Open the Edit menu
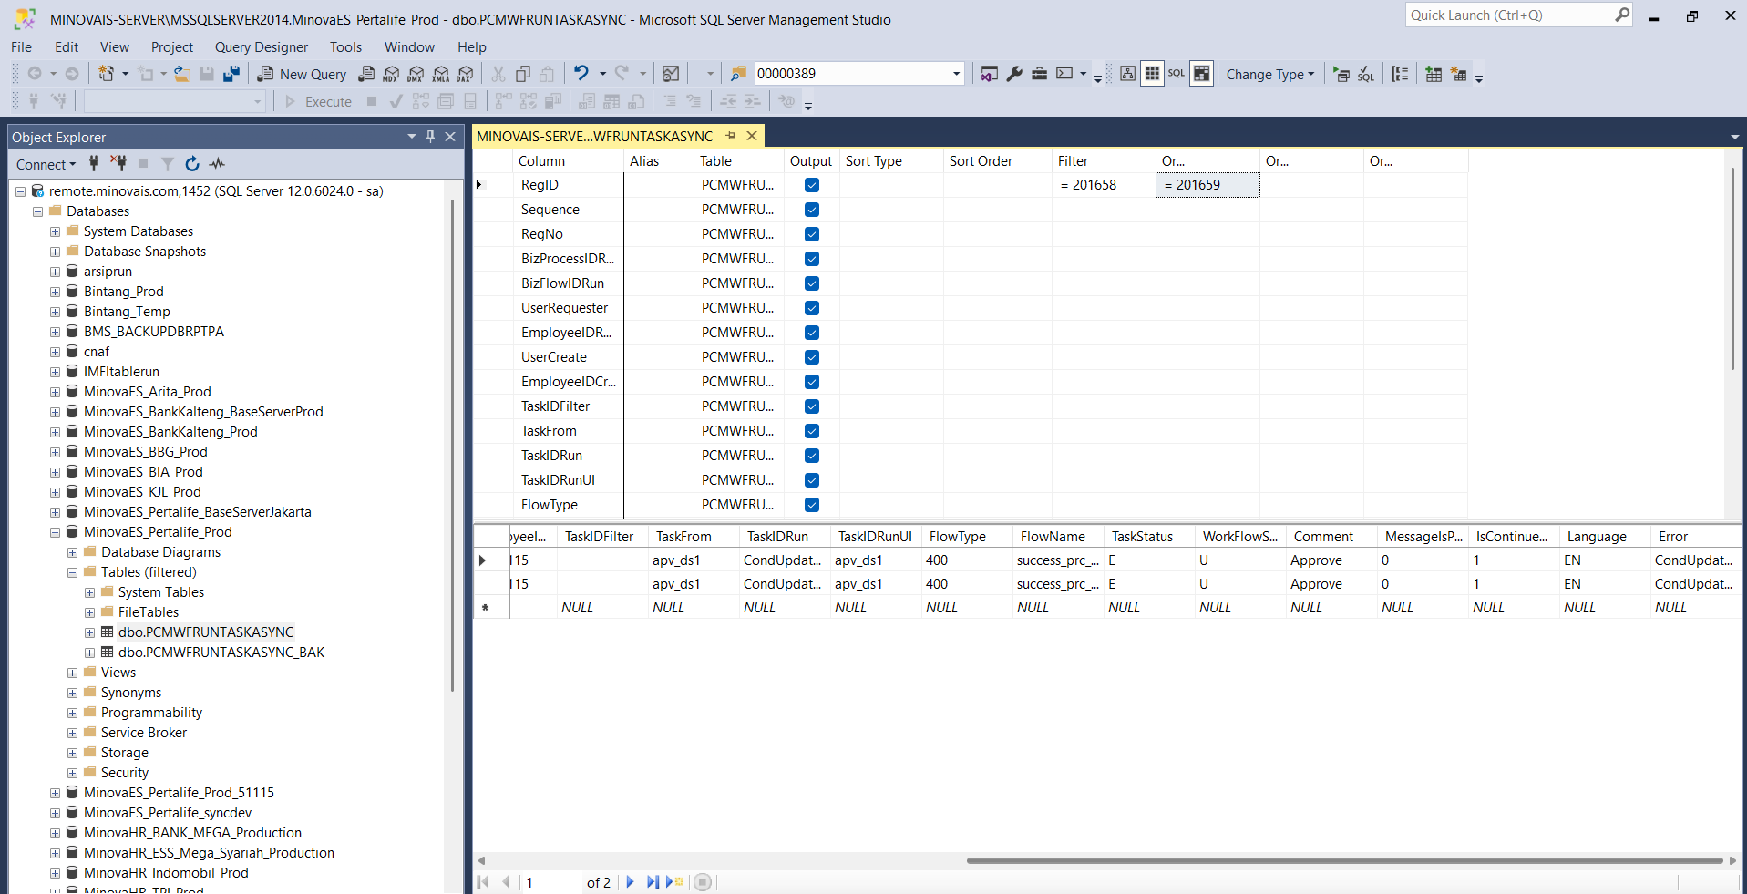This screenshot has height=894, width=1747. [x=67, y=46]
